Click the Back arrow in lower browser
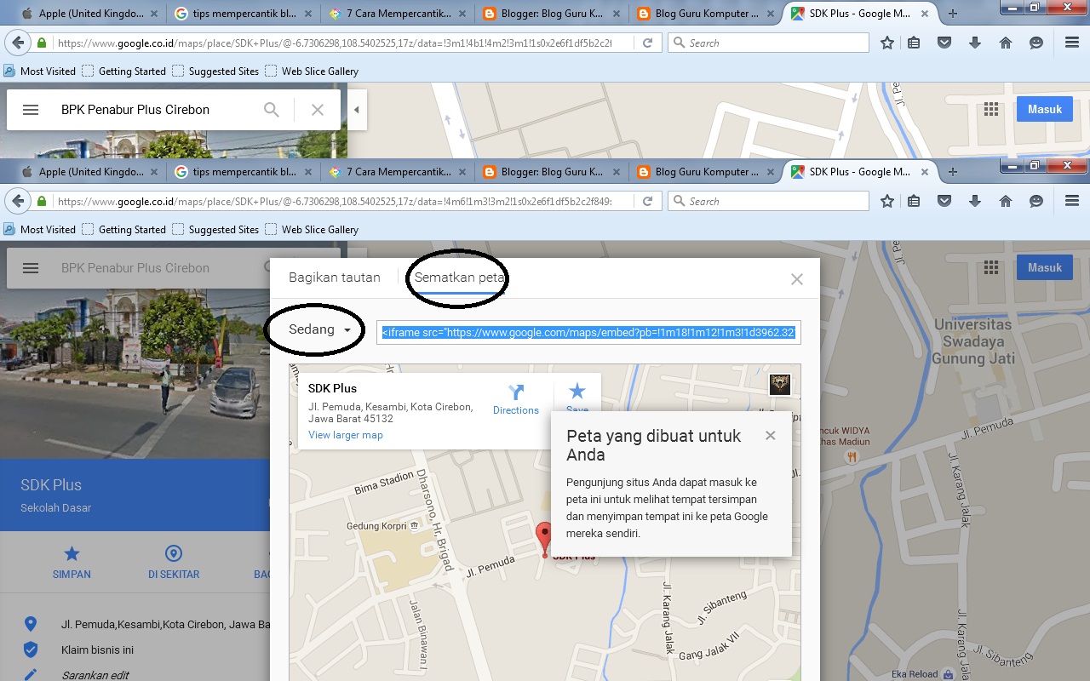The height and width of the screenshot is (681, 1090). coord(17,201)
